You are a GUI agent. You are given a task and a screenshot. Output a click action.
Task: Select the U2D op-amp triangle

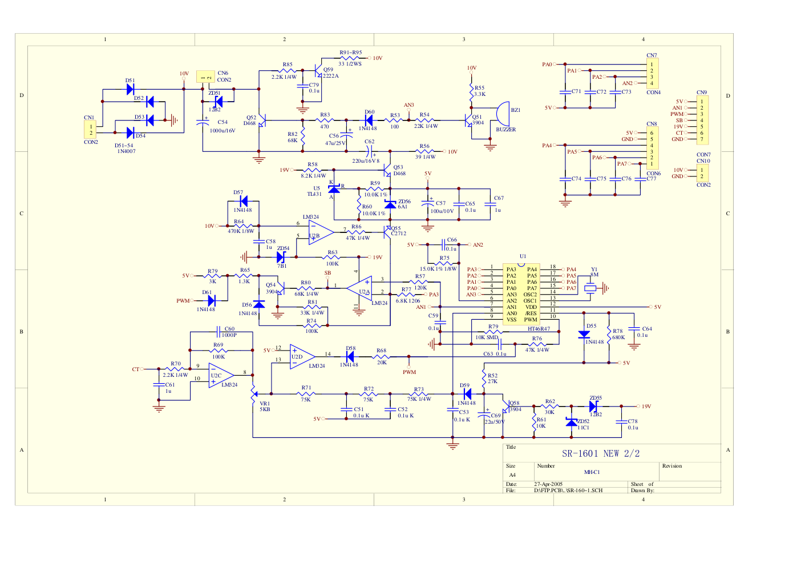pos(302,357)
